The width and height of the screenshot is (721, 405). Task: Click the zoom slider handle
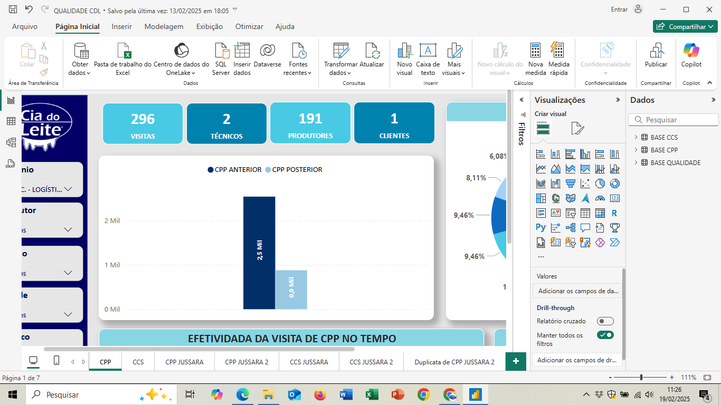point(641,378)
